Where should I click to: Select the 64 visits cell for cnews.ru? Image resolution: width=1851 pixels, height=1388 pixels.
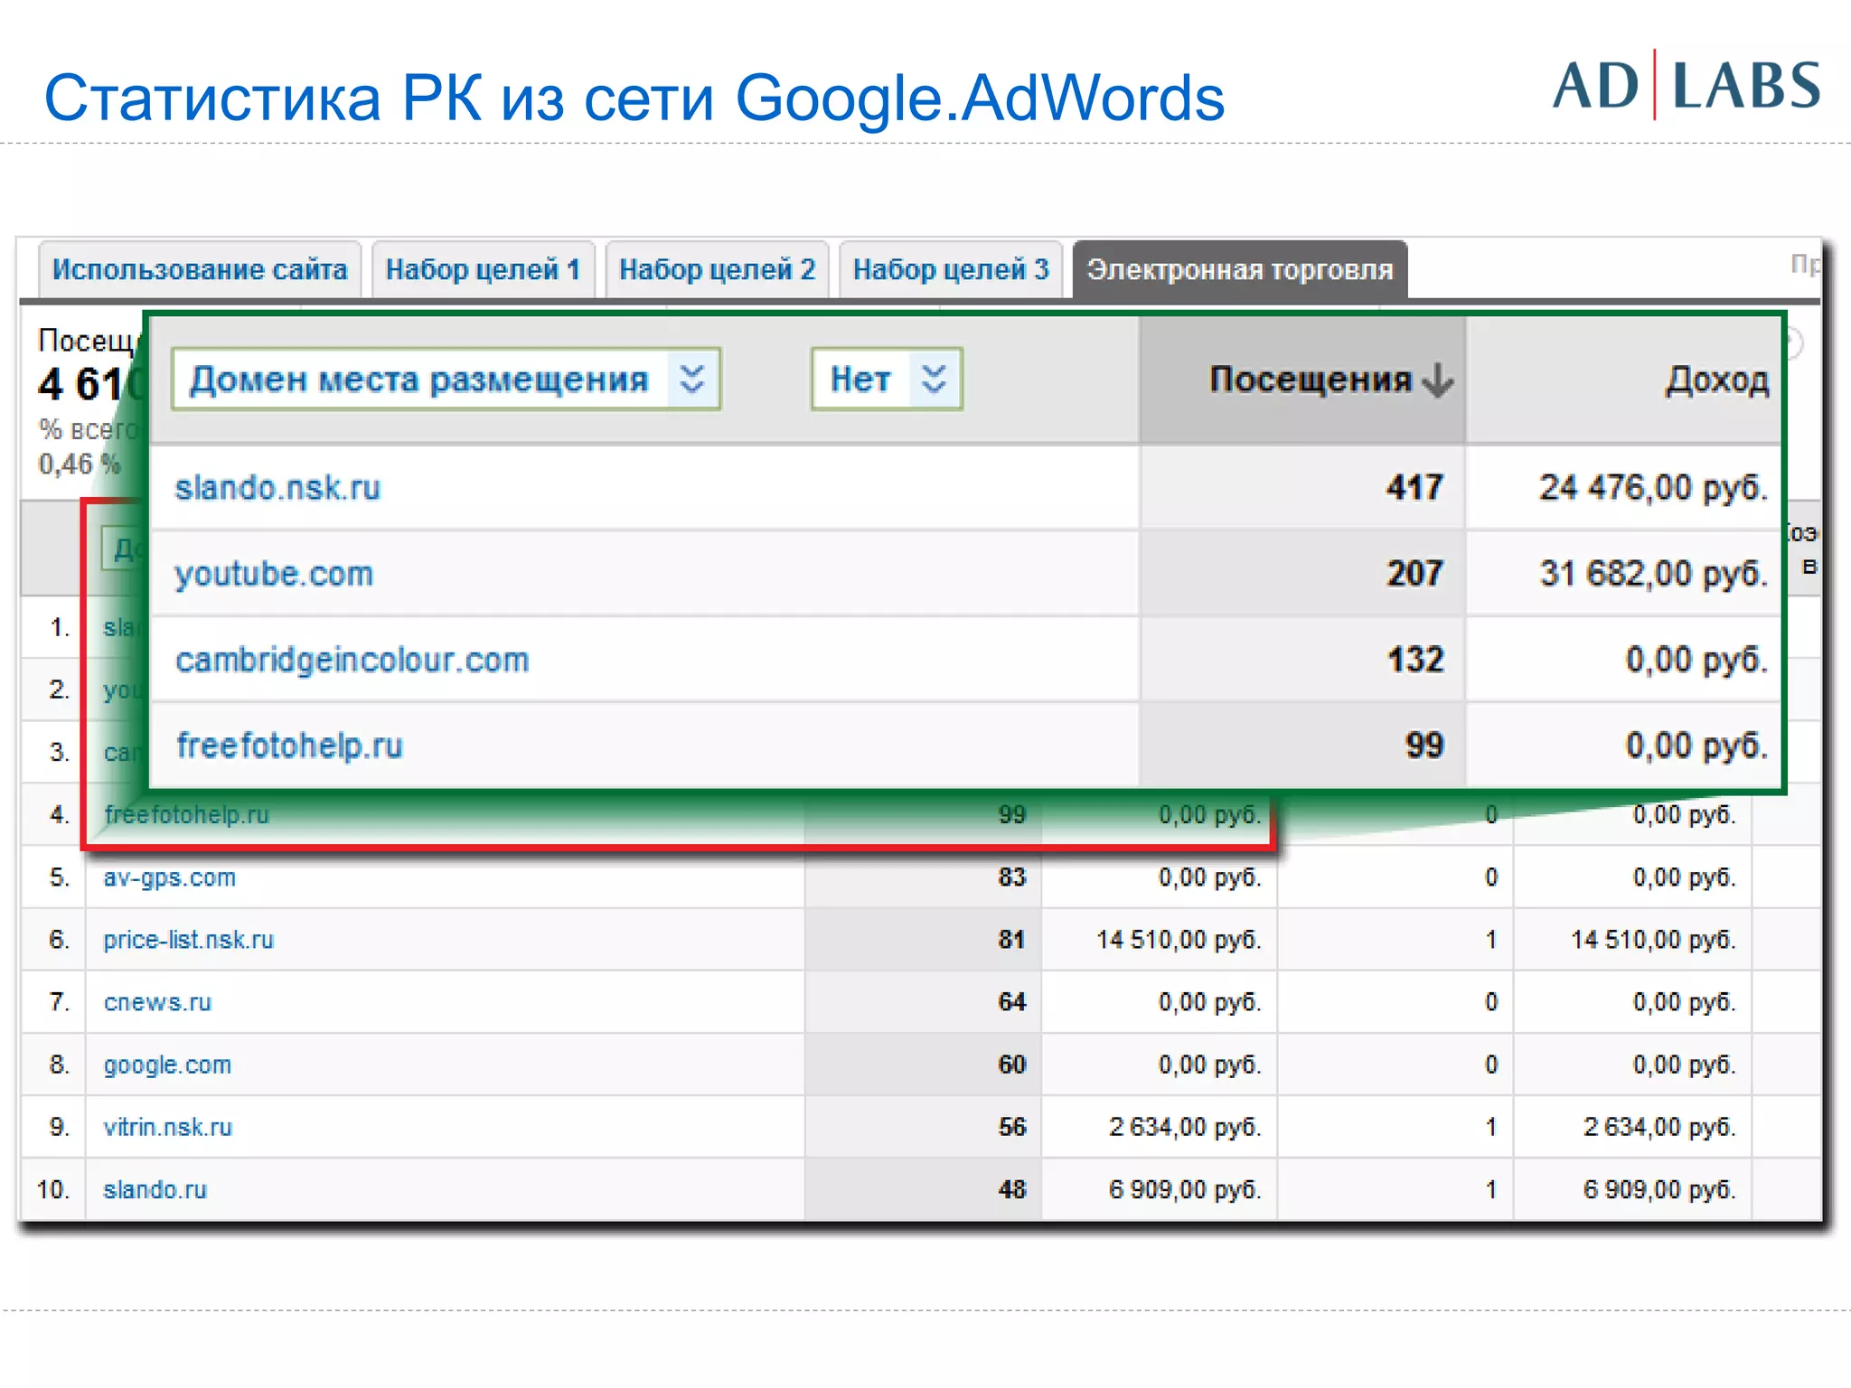tap(923, 1002)
